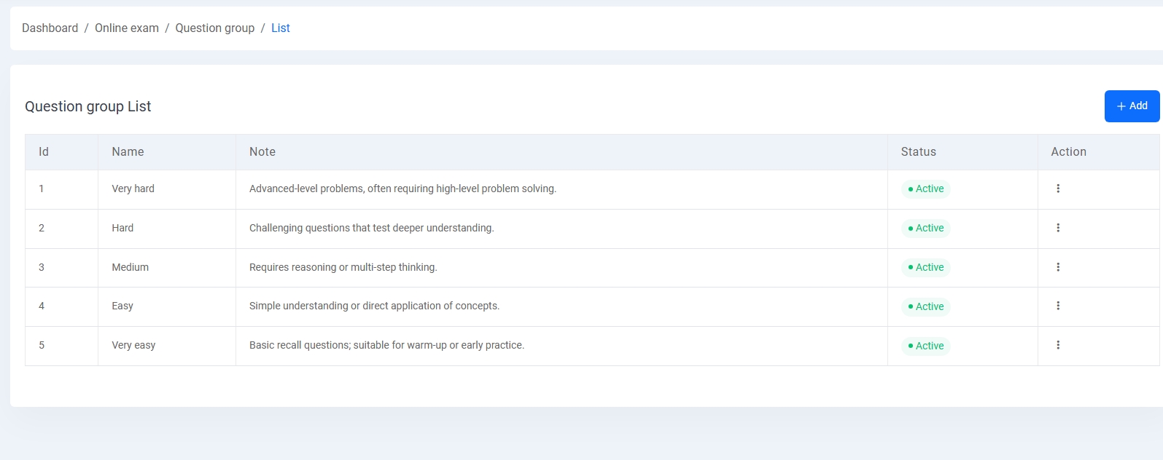Click kebab menu icon for Medium row

click(1057, 267)
